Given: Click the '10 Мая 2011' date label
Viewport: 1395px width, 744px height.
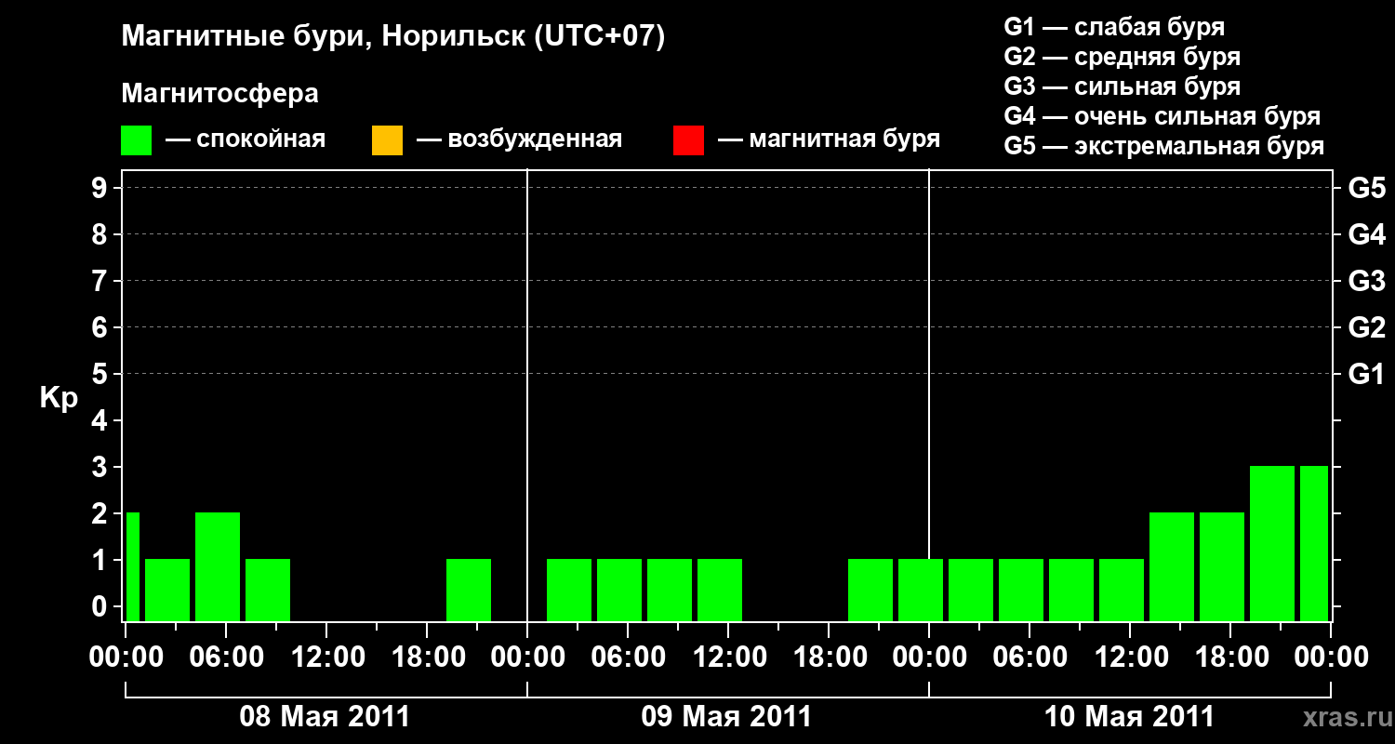Looking at the screenshot, I should coord(1129,716).
